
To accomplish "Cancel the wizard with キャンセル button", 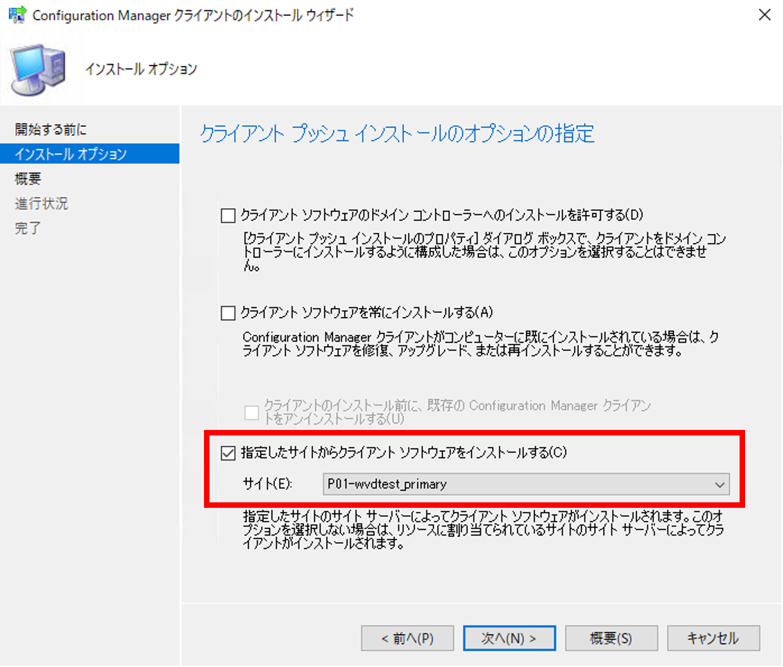I will [713, 638].
